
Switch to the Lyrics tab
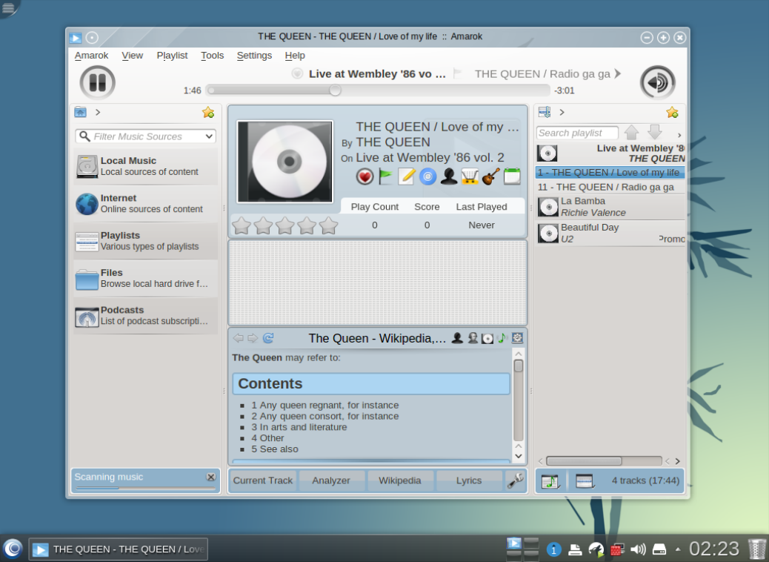468,480
